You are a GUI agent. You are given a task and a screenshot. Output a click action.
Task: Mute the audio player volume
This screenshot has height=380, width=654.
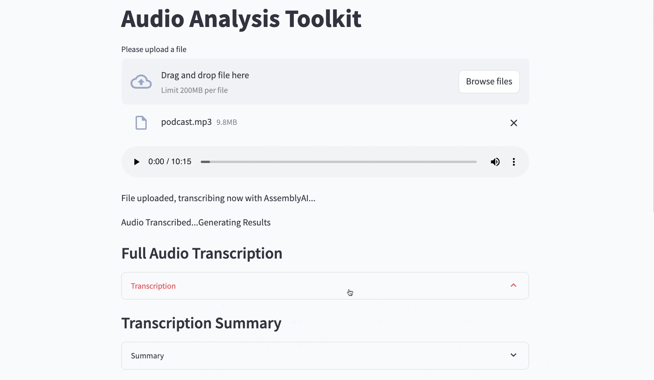[x=495, y=161]
